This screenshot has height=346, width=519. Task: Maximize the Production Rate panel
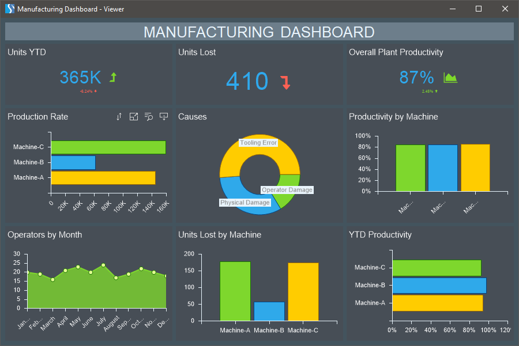tap(134, 117)
